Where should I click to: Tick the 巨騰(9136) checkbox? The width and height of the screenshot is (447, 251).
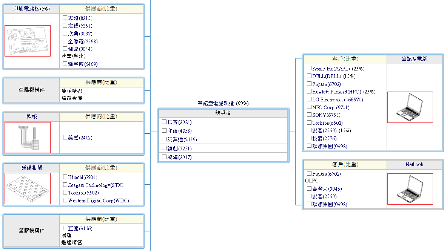tap(65, 228)
